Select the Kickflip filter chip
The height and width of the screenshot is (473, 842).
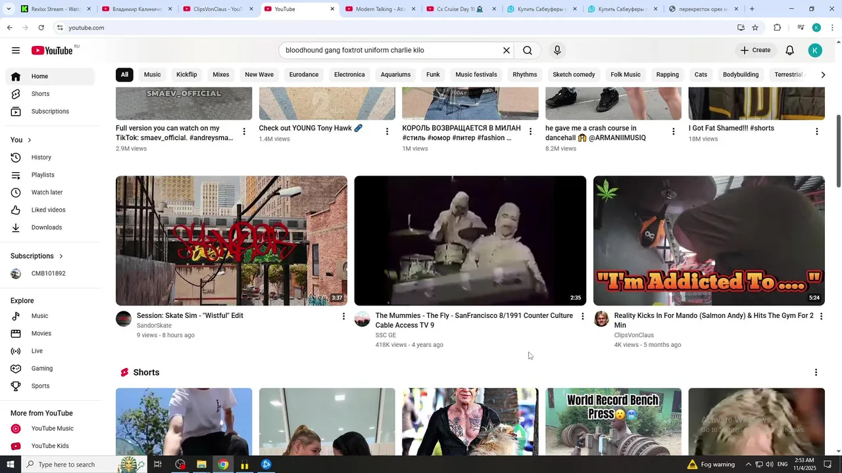187,75
